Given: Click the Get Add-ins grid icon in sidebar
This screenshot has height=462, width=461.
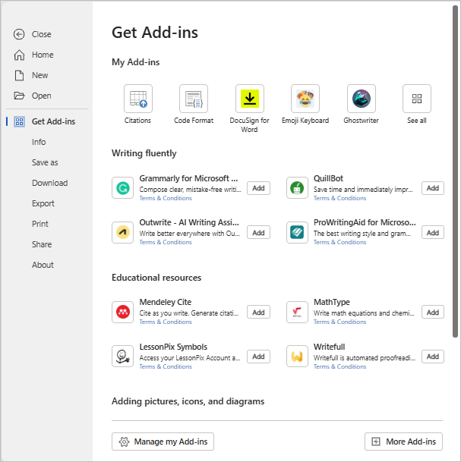Looking at the screenshot, I should [x=20, y=121].
